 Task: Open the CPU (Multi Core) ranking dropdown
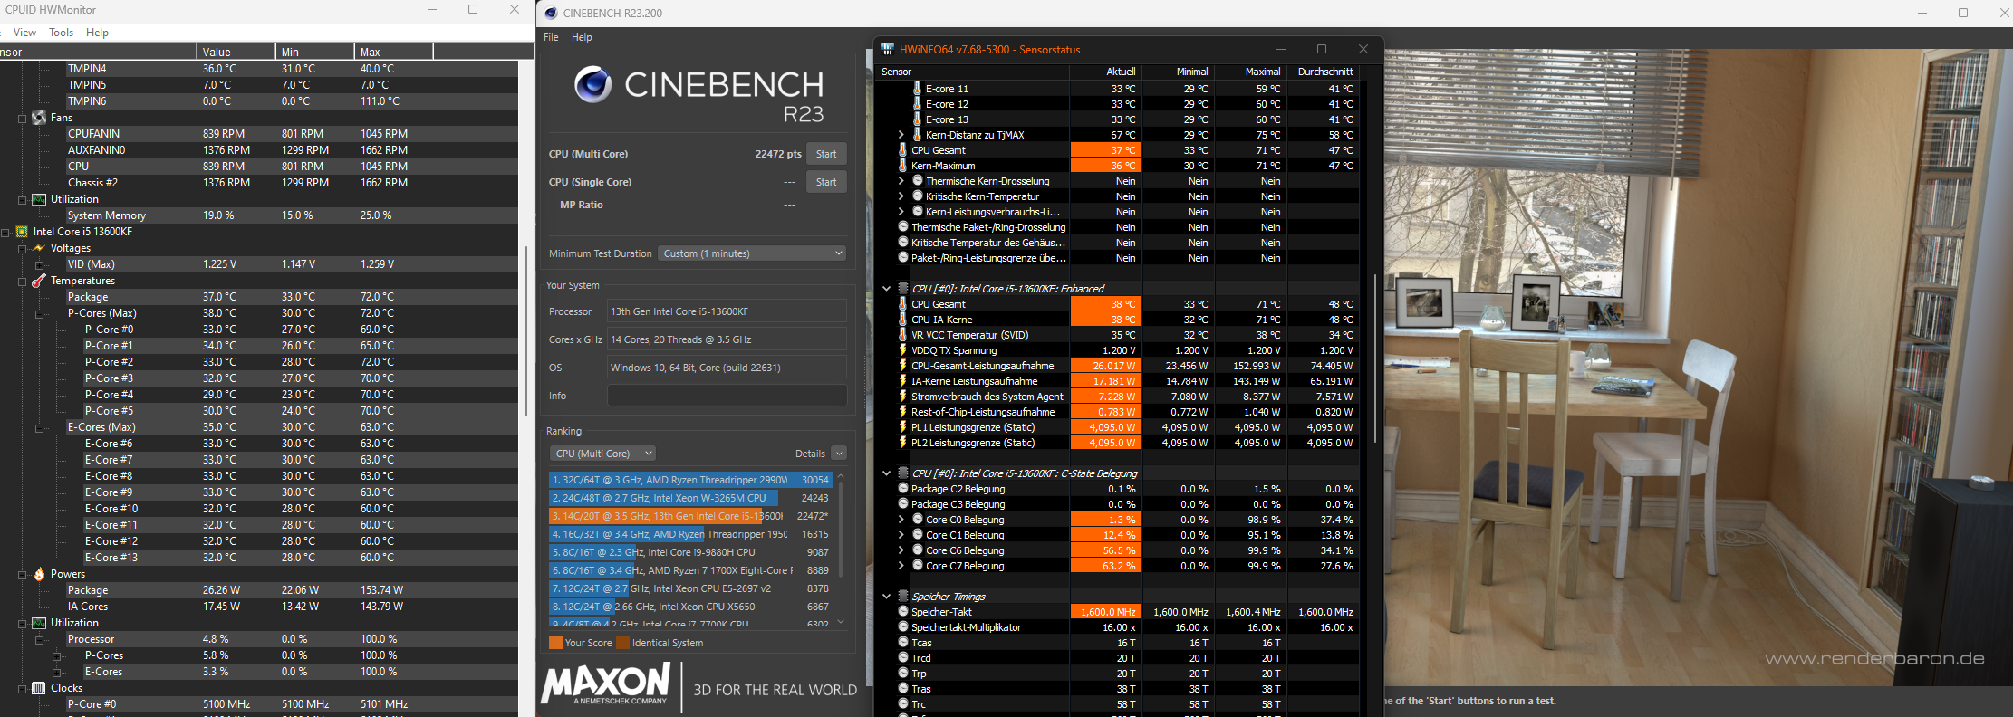[x=602, y=454]
